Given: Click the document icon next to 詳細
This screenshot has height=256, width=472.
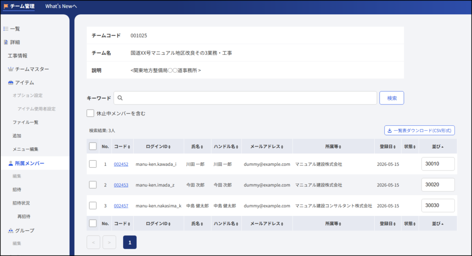Looking at the screenshot, I should [6, 42].
